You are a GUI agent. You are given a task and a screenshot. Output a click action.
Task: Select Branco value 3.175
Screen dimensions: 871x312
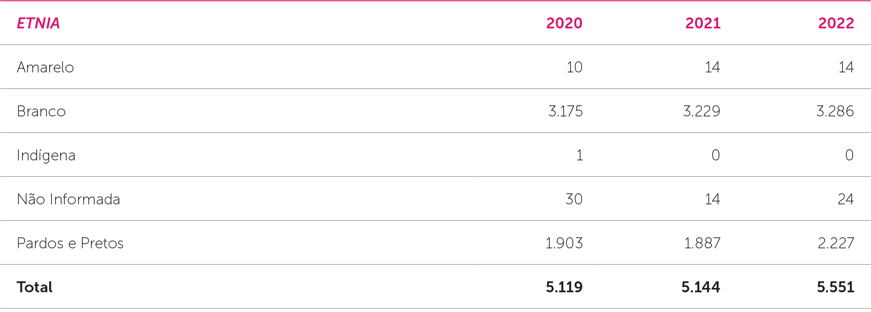(x=566, y=111)
